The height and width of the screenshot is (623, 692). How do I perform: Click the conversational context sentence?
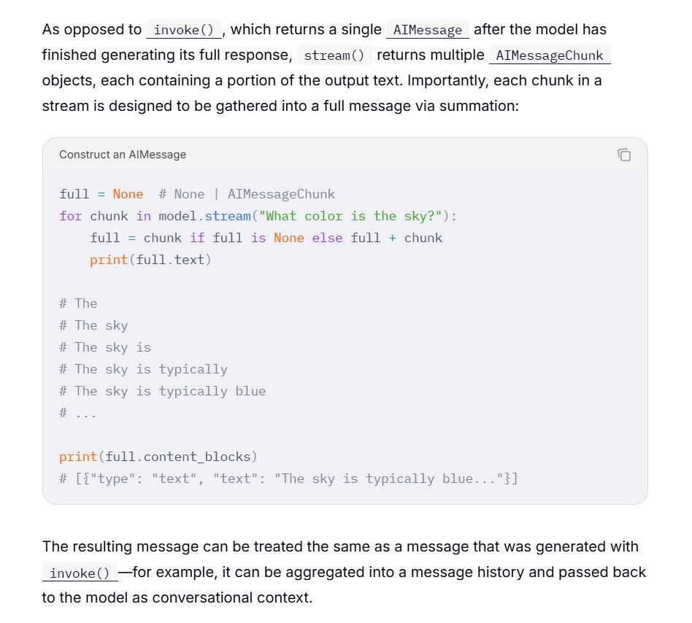[177, 598]
